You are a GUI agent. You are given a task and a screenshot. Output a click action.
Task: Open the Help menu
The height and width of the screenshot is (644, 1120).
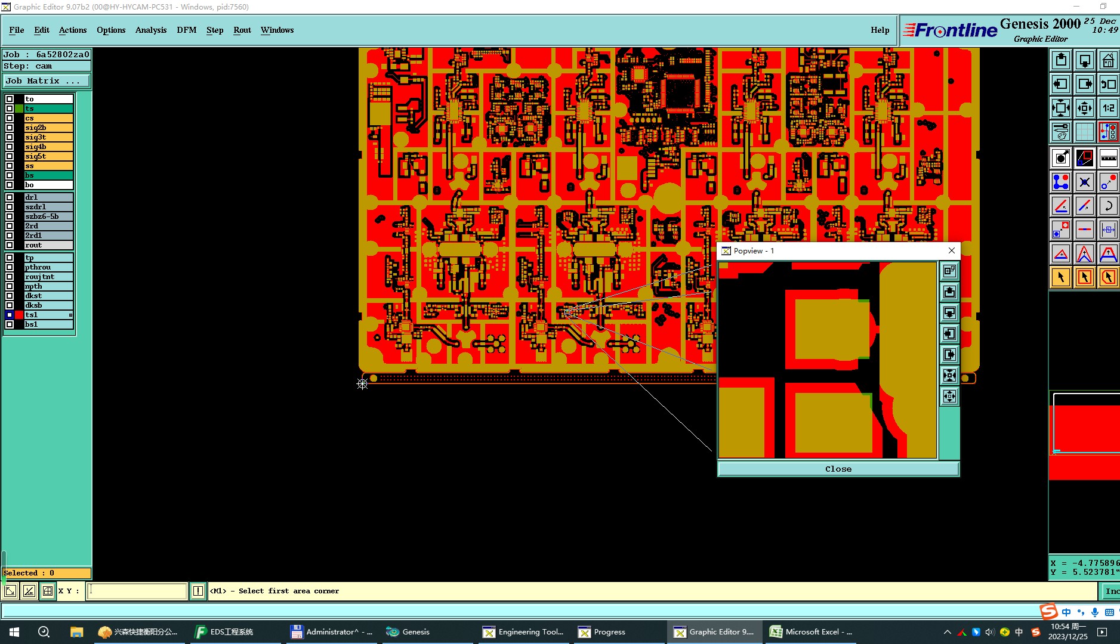click(x=880, y=30)
